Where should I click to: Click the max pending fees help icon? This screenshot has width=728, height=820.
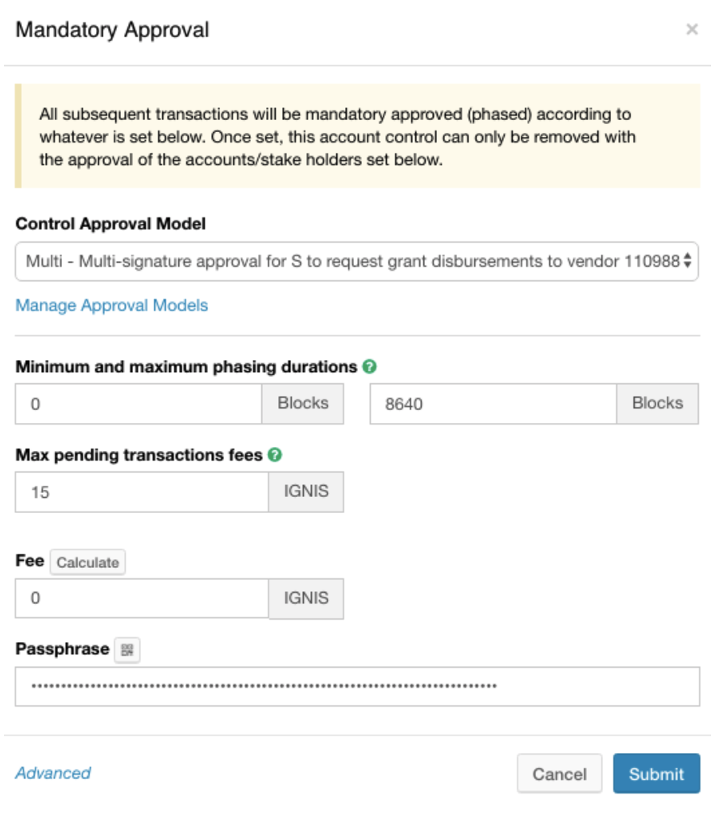275,455
